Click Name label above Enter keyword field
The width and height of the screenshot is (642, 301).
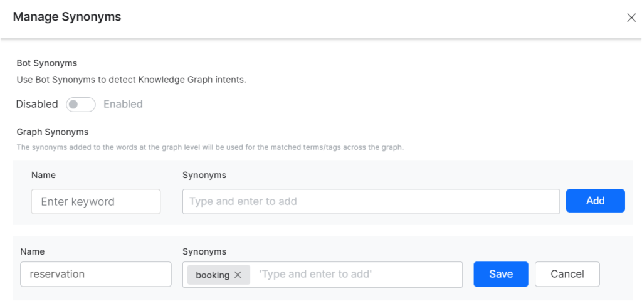point(43,176)
